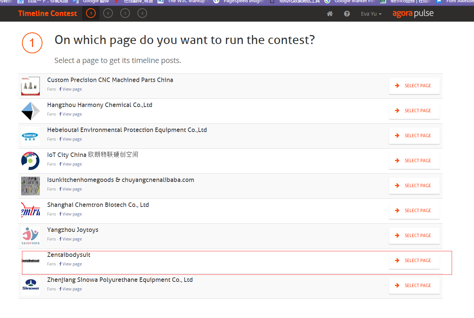Open View page link under Hangzhou Harmony Chemical

pos(71,114)
